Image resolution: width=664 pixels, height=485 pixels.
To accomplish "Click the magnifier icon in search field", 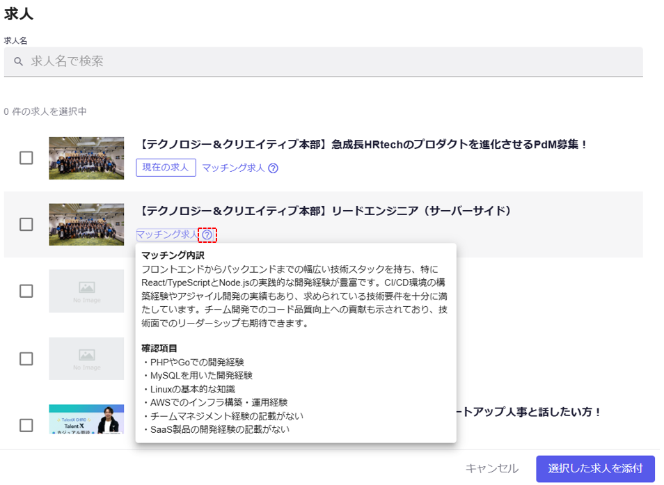I will pyautogui.click(x=19, y=62).
